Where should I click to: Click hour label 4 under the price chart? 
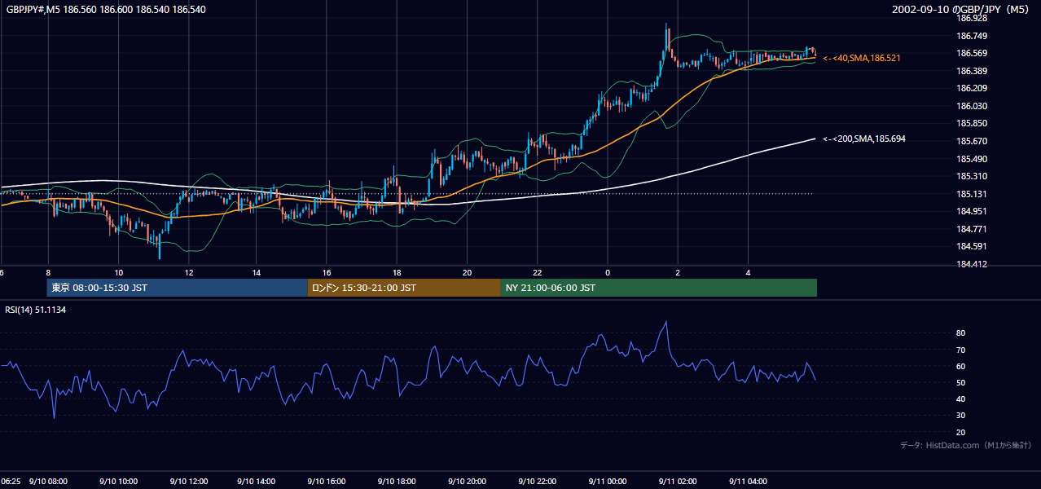pyautogui.click(x=748, y=273)
